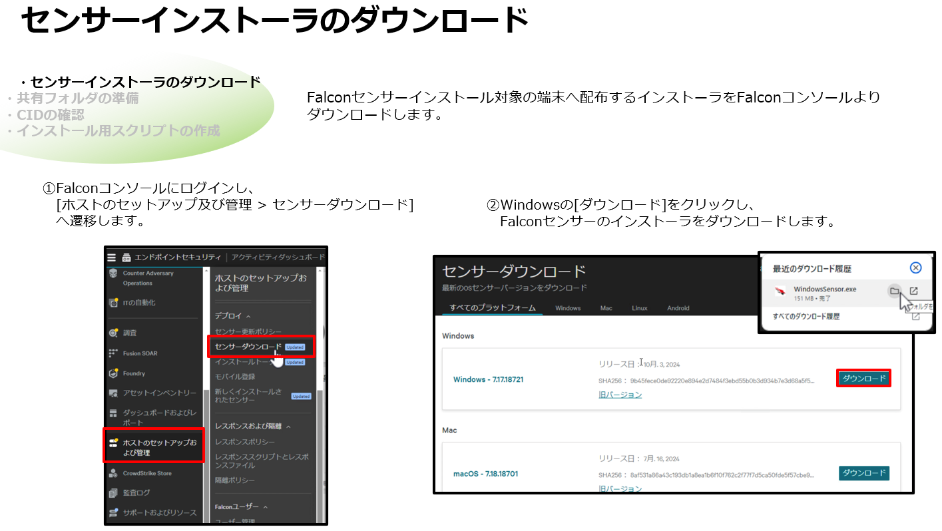Image resolution: width=942 pixels, height=531 pixels.
Task: Open full download history external-link icon
Action: pos(916,316)
